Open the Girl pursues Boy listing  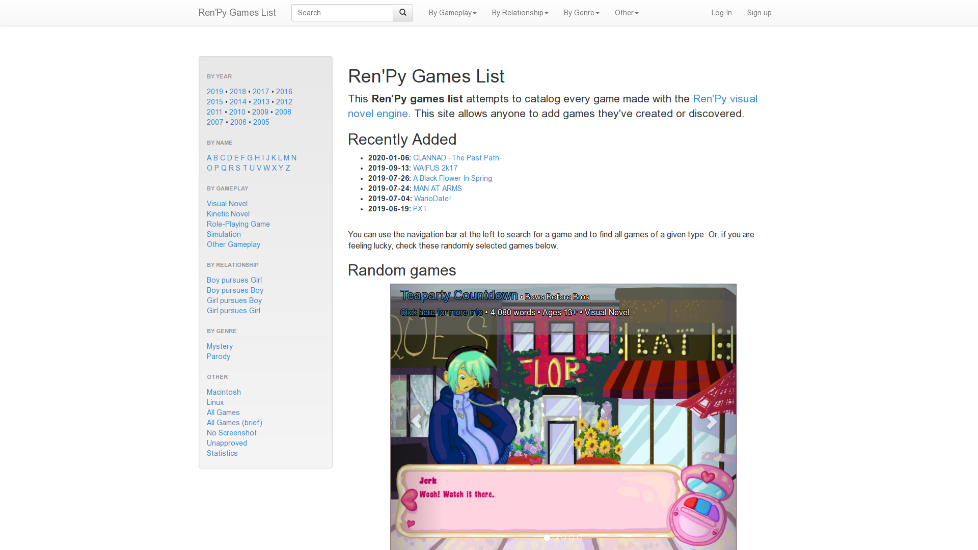pos(234,300)
